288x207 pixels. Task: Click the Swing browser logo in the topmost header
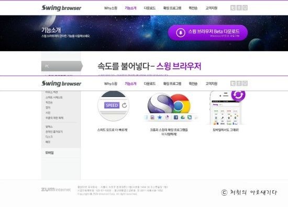tap(61, 8)
